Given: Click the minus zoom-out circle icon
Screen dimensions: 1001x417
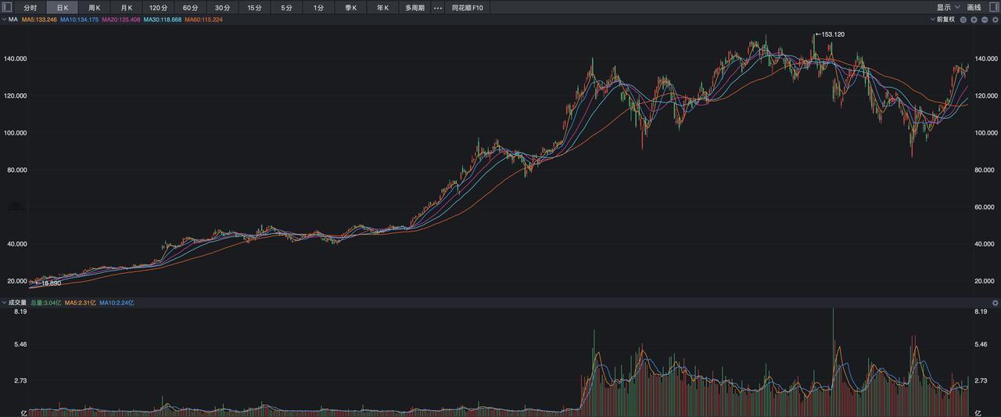Looking at the screenshot, I should (985, 20).
